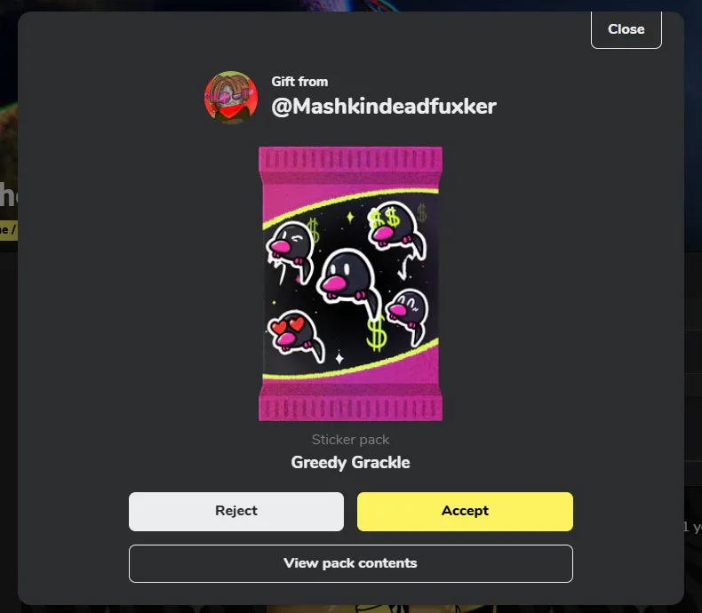Click the top crimped edge of the wrapper
Image resolution: width=702 pixels, height=613 pixels.
(x=350, y=160)
